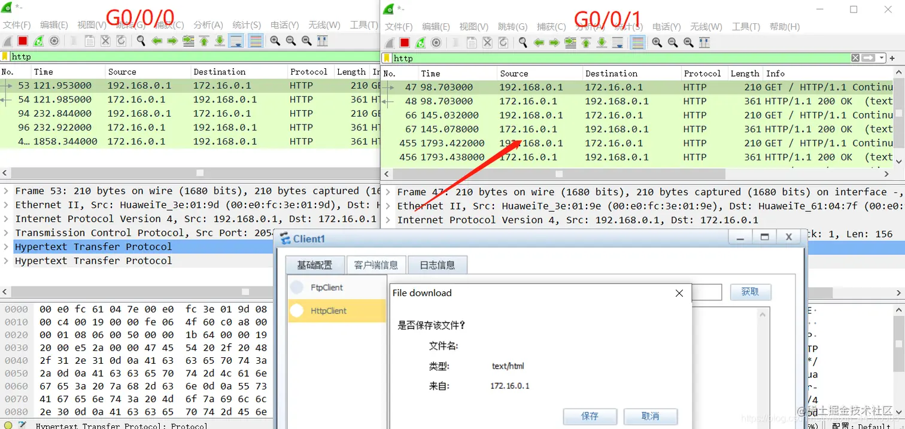The width and height of the screenshot is (905, 429).
Task: Expand the Frame 53 tree row
Action: point(6,191)
